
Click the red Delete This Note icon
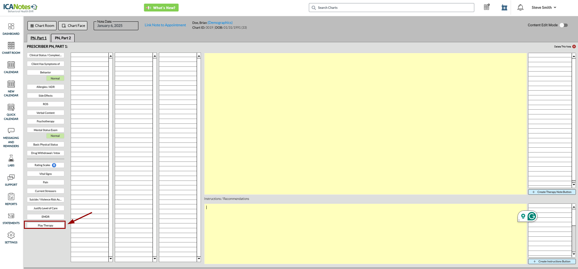[574, 46]
